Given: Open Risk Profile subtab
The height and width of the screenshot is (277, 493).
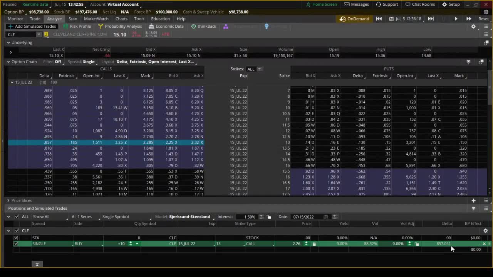Looking at the screenshot, I should 77,26.
